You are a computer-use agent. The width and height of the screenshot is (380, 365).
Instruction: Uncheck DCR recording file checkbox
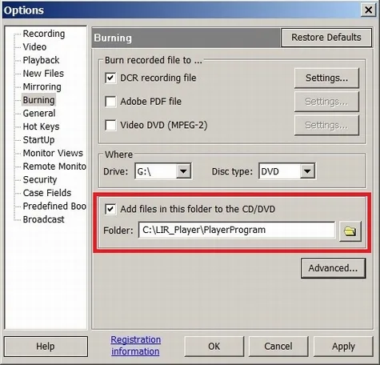[110, 78]
